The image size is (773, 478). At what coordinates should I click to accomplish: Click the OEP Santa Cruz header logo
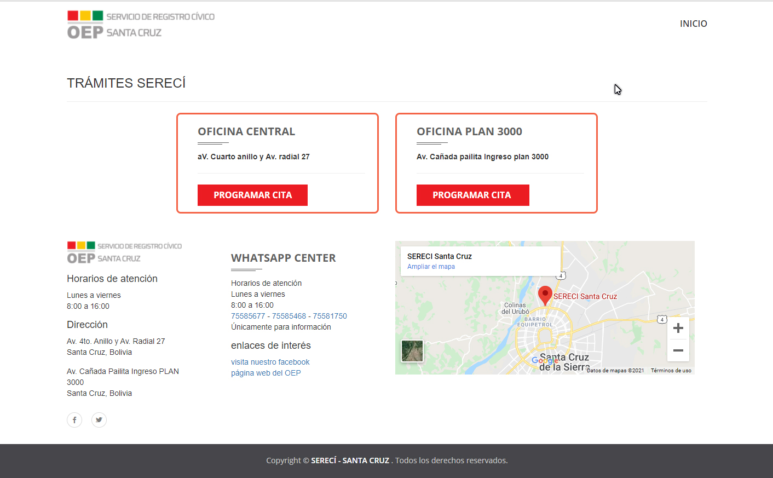[141, 25]
